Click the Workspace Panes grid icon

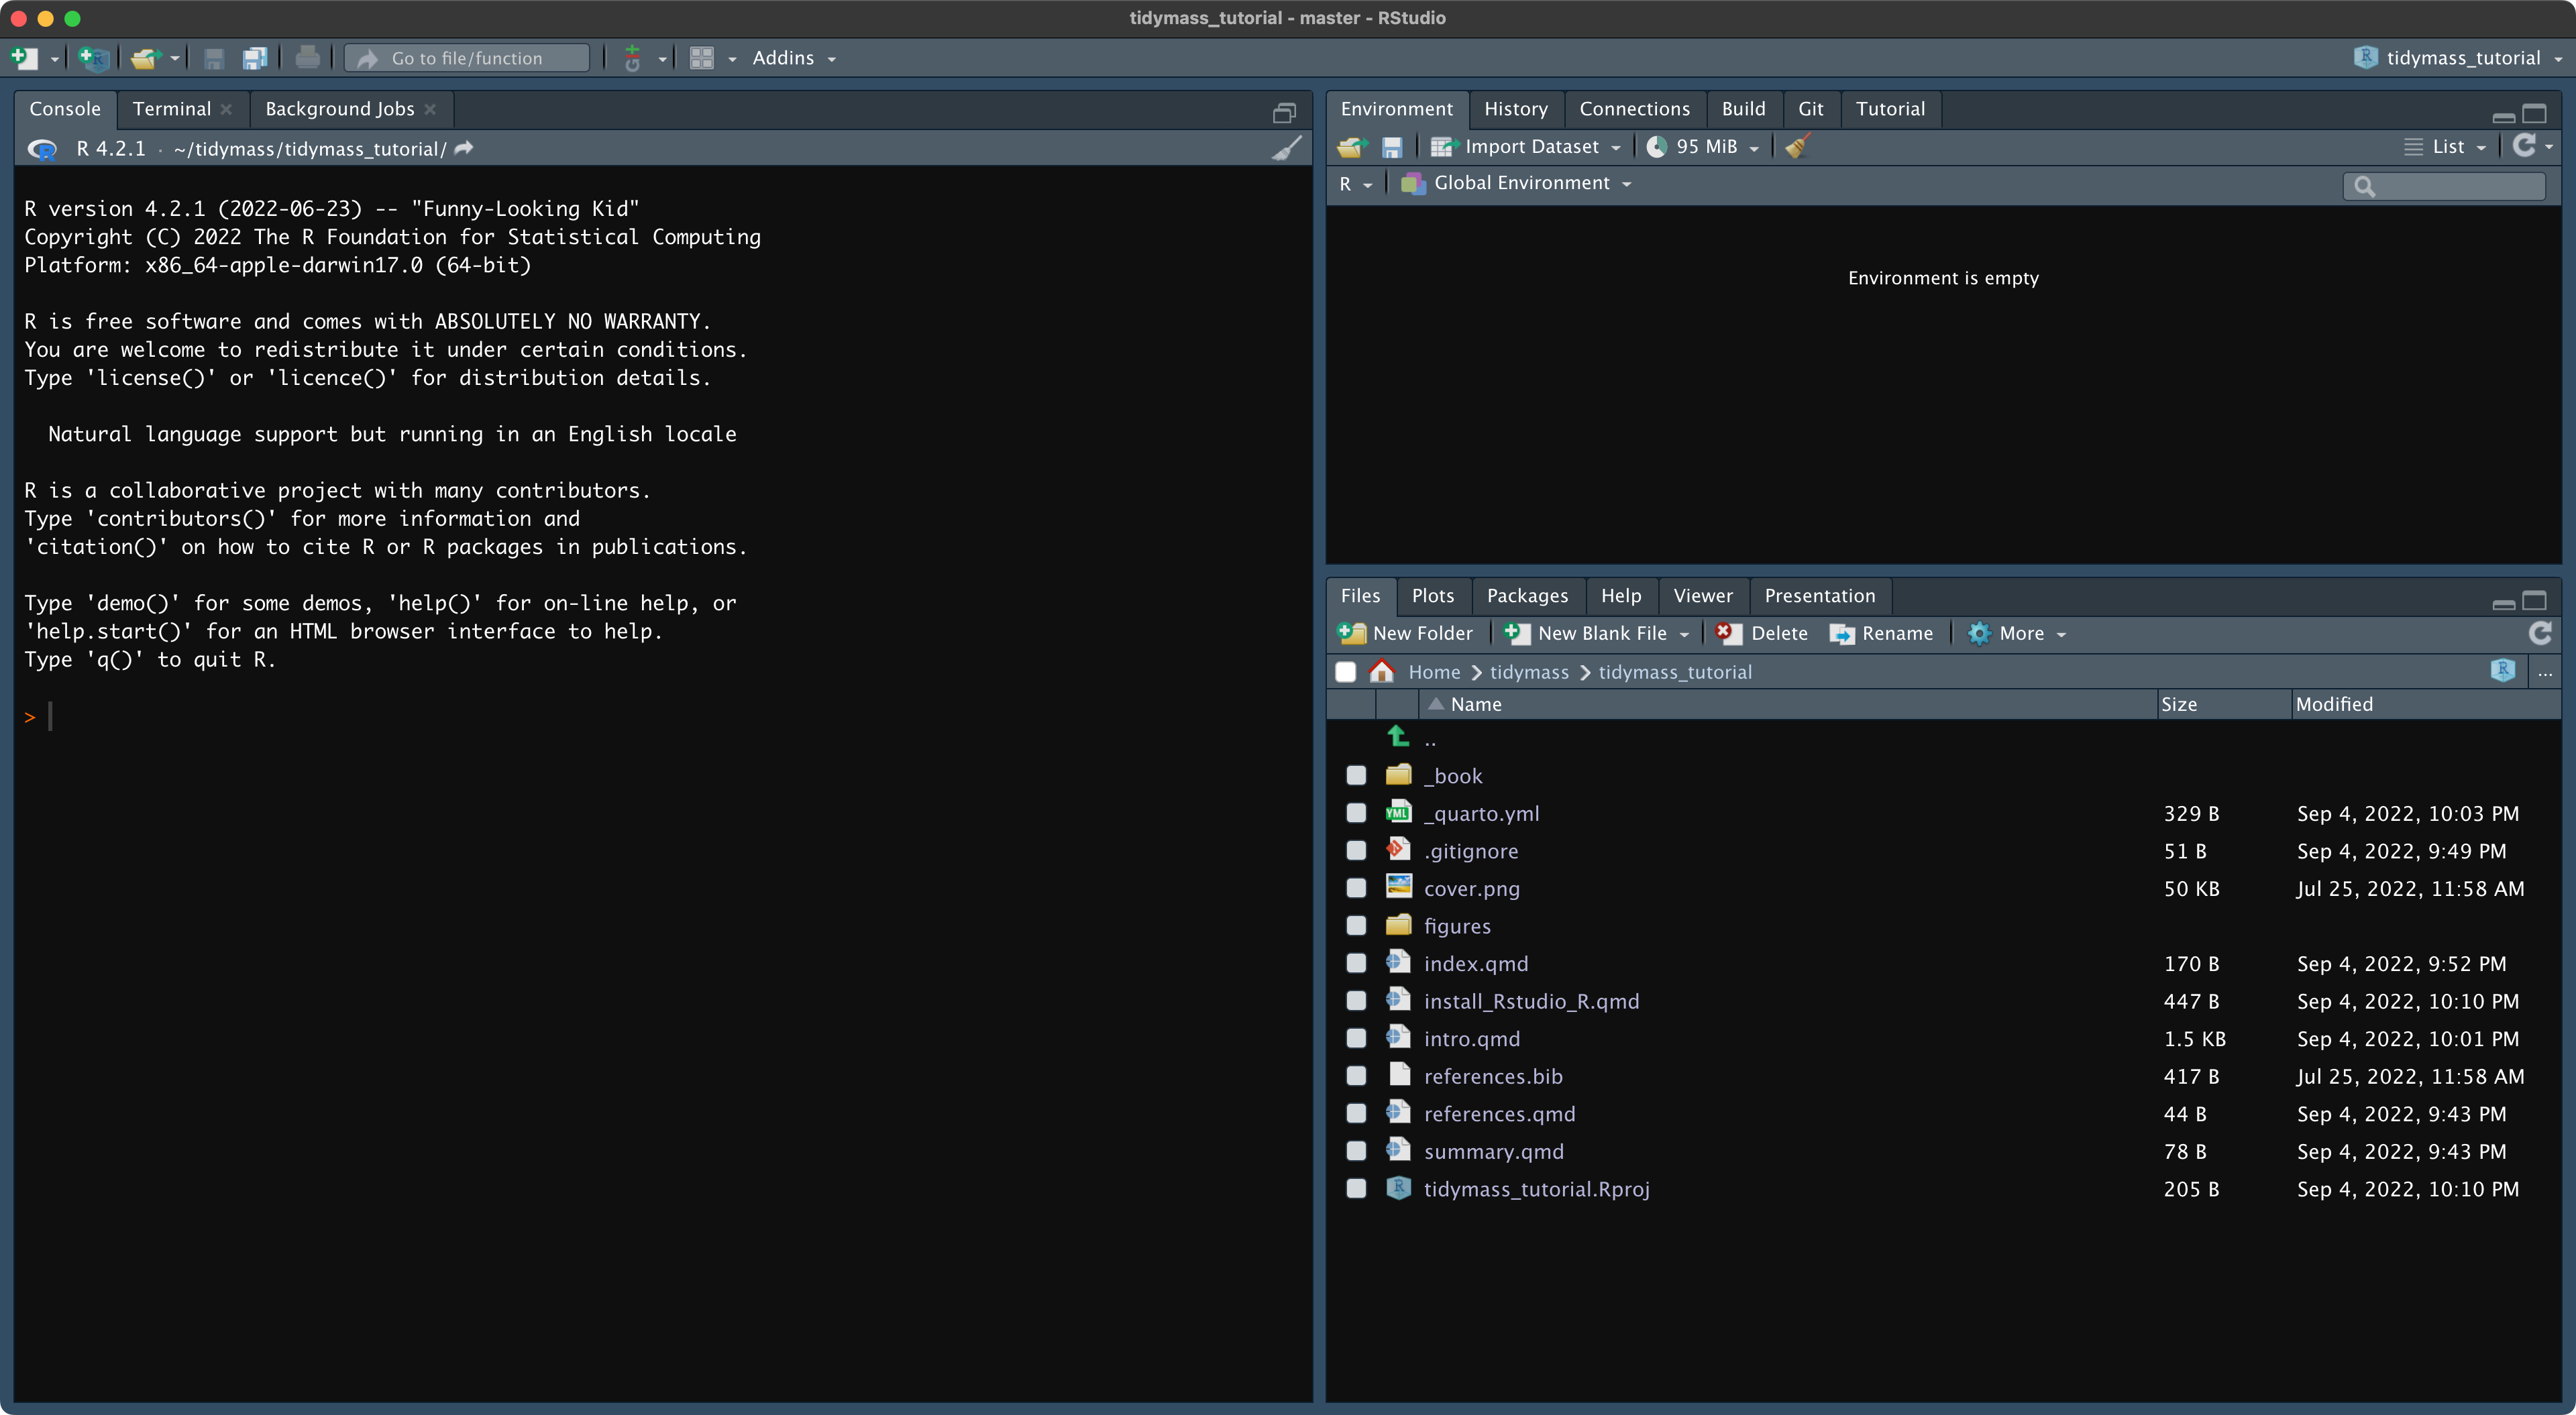(702, 58)
